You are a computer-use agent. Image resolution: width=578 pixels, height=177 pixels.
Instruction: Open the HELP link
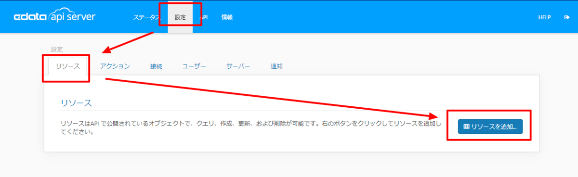click(x=544, y=17)
